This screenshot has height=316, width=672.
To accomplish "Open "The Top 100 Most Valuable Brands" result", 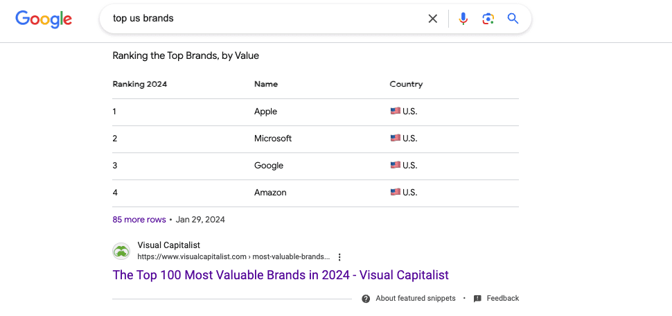I will click(281, 275).
